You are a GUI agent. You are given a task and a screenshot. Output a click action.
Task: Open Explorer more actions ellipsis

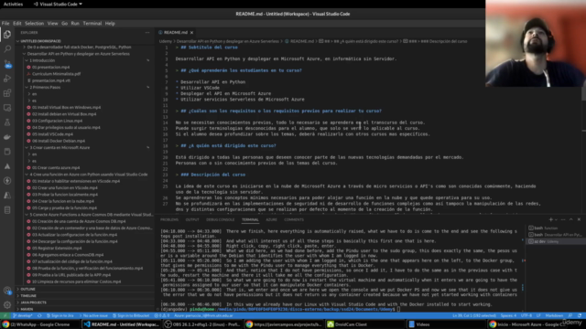(147, 33)
